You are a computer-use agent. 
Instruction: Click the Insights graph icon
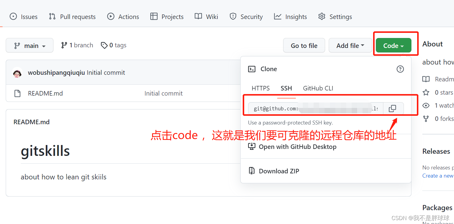click(x=278, y=17)
